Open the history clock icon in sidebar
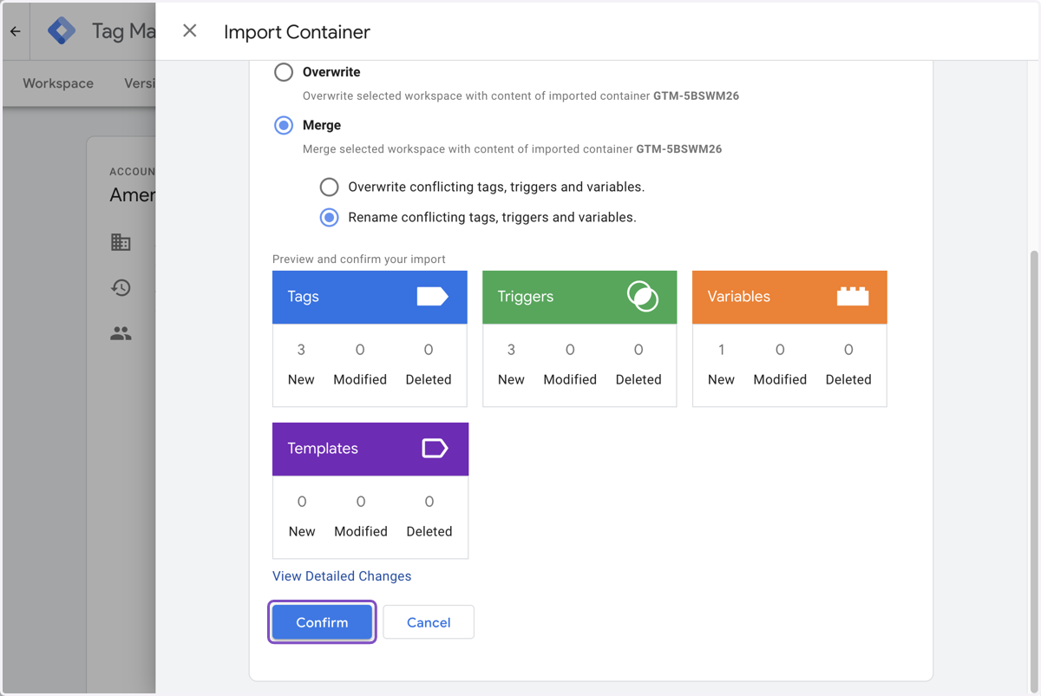 (121, 287)
